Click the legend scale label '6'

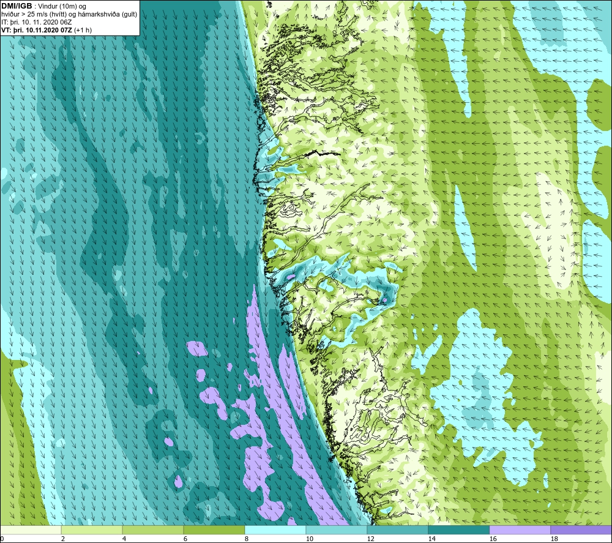pos(185,539)
